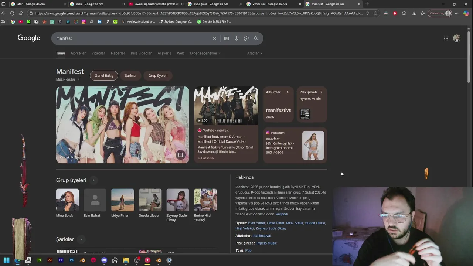Go to the browser home page
The width and height of the screenshot is (473, 266).
pyautogui.click(x=21, y=13)
